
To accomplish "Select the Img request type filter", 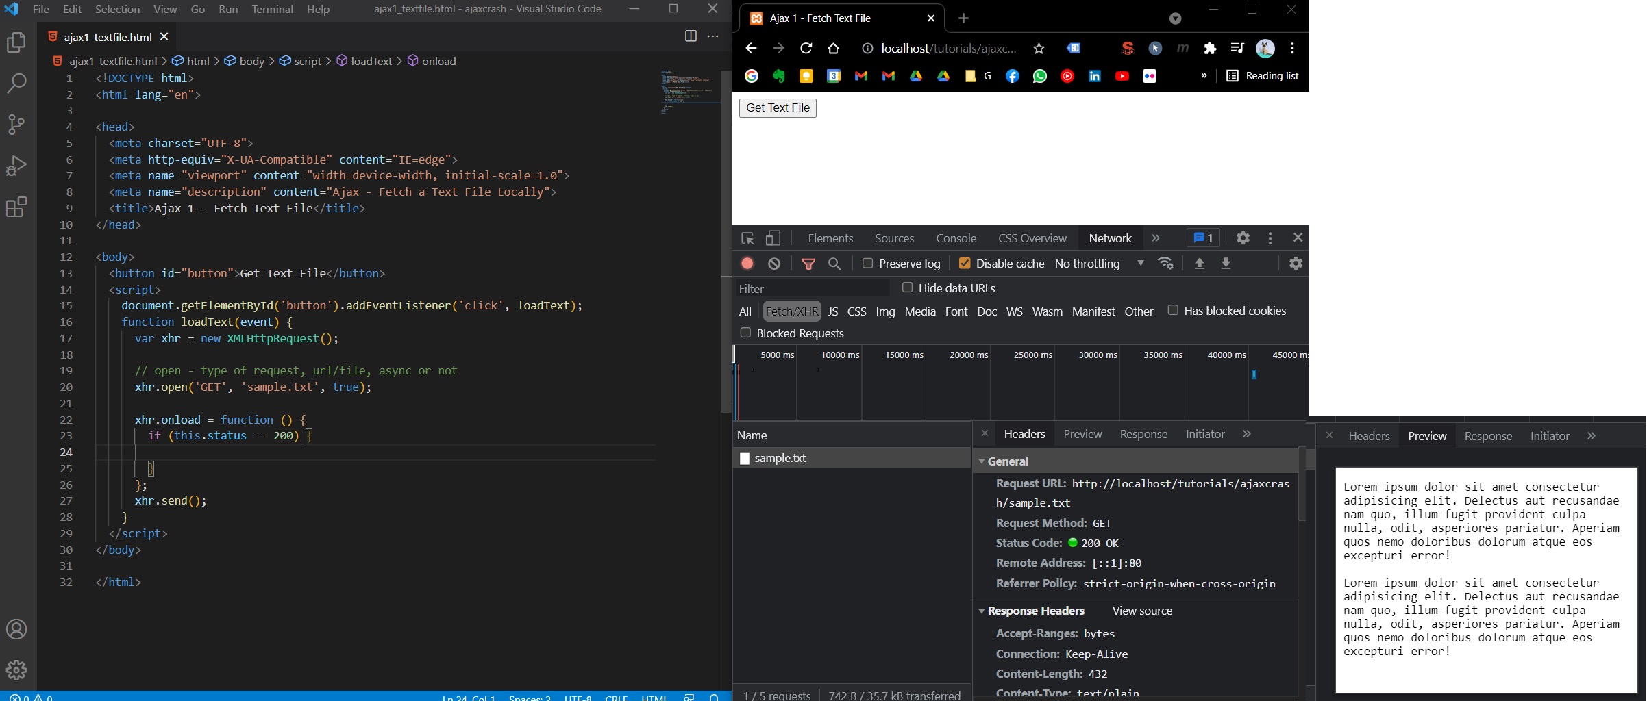I will [885, 311].
